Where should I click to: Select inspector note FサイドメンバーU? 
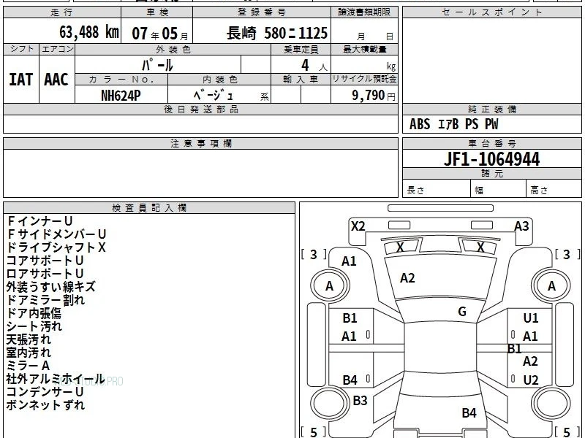tap(57, 234)
